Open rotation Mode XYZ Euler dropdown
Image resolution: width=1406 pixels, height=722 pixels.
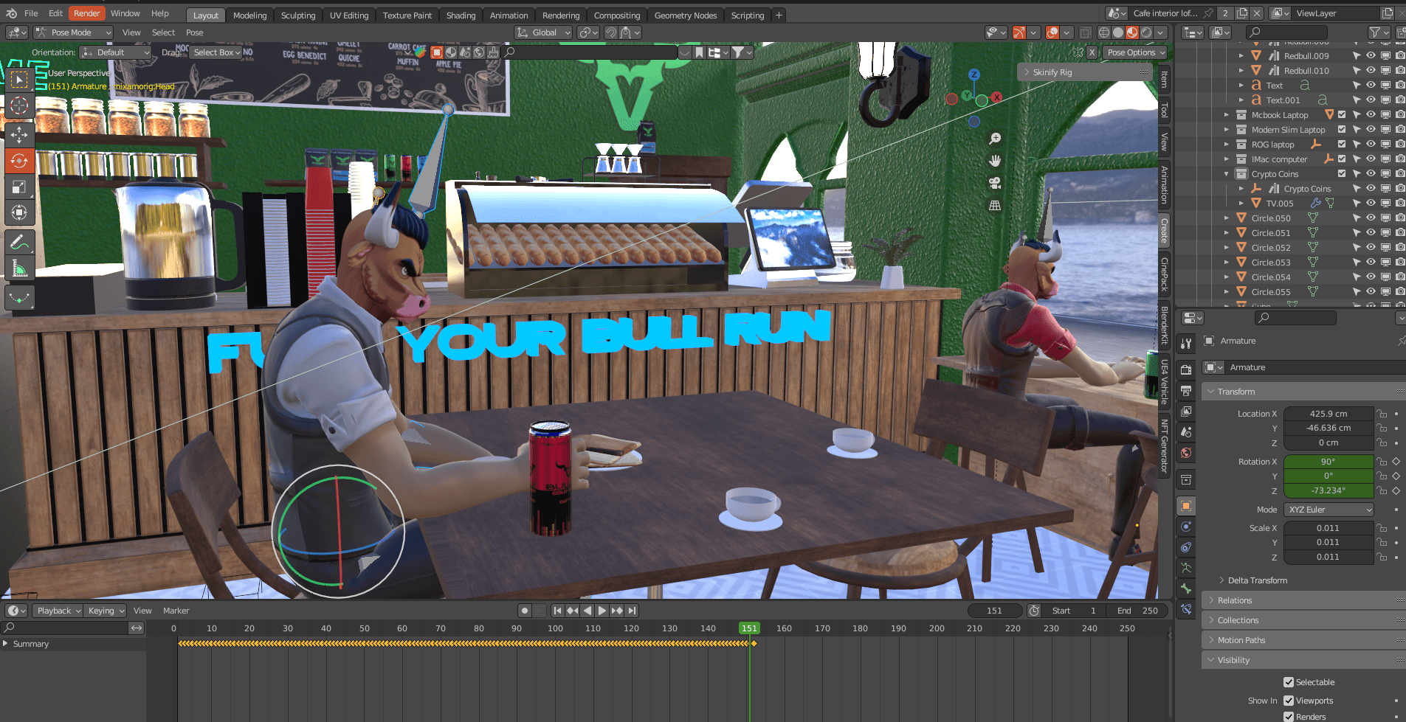pos(1329,510)
